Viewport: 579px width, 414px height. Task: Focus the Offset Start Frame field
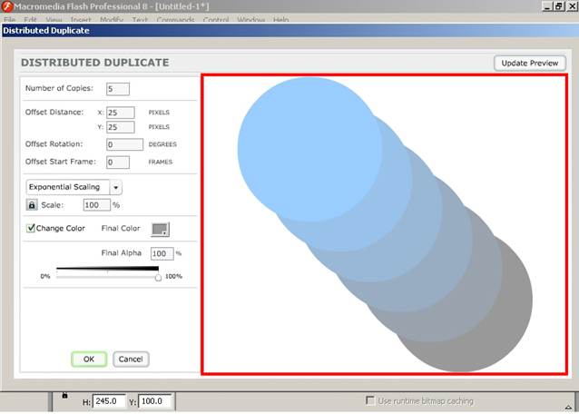118,163
